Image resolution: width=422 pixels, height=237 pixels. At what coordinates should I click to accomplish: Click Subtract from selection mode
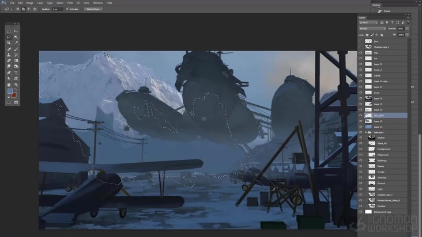pos(29,9)
